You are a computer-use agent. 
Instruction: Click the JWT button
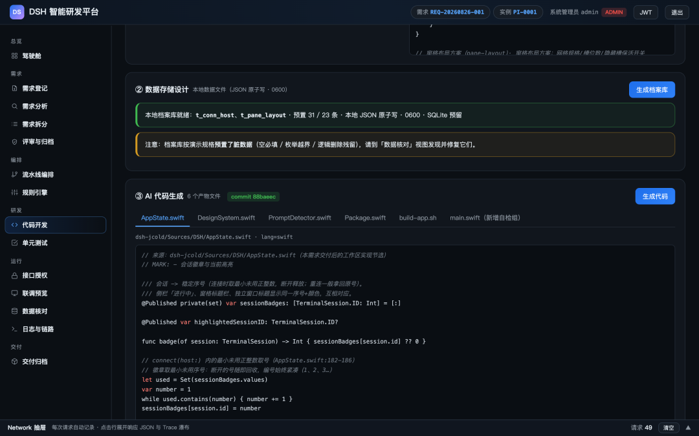click(645, 12)
